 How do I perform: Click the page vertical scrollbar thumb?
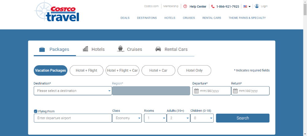coord(305,9)
